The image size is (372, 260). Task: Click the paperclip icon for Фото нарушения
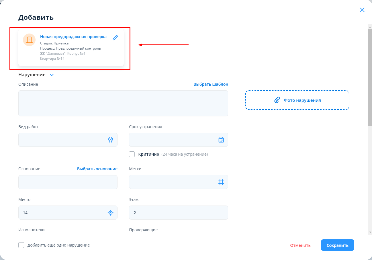[277, 100]
